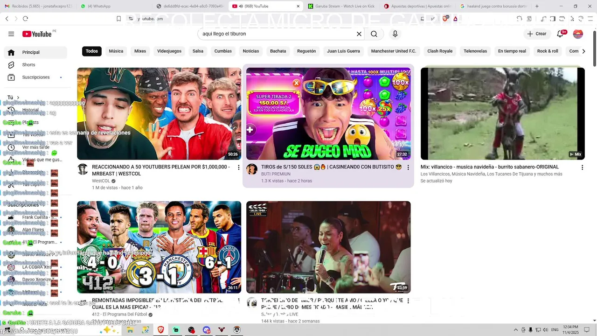Go back with the browser arrow
The height and width of the screenshot is (336, 597).
point(7,19)
